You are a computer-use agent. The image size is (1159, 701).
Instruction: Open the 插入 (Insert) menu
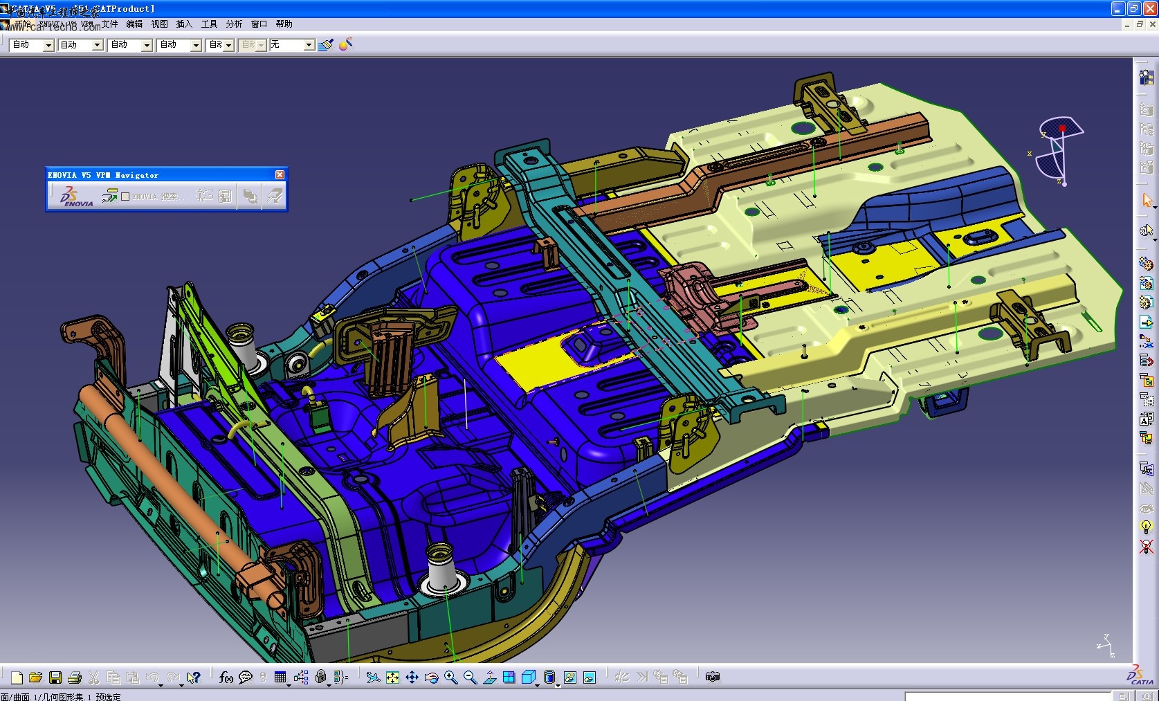tap(184, 24)
